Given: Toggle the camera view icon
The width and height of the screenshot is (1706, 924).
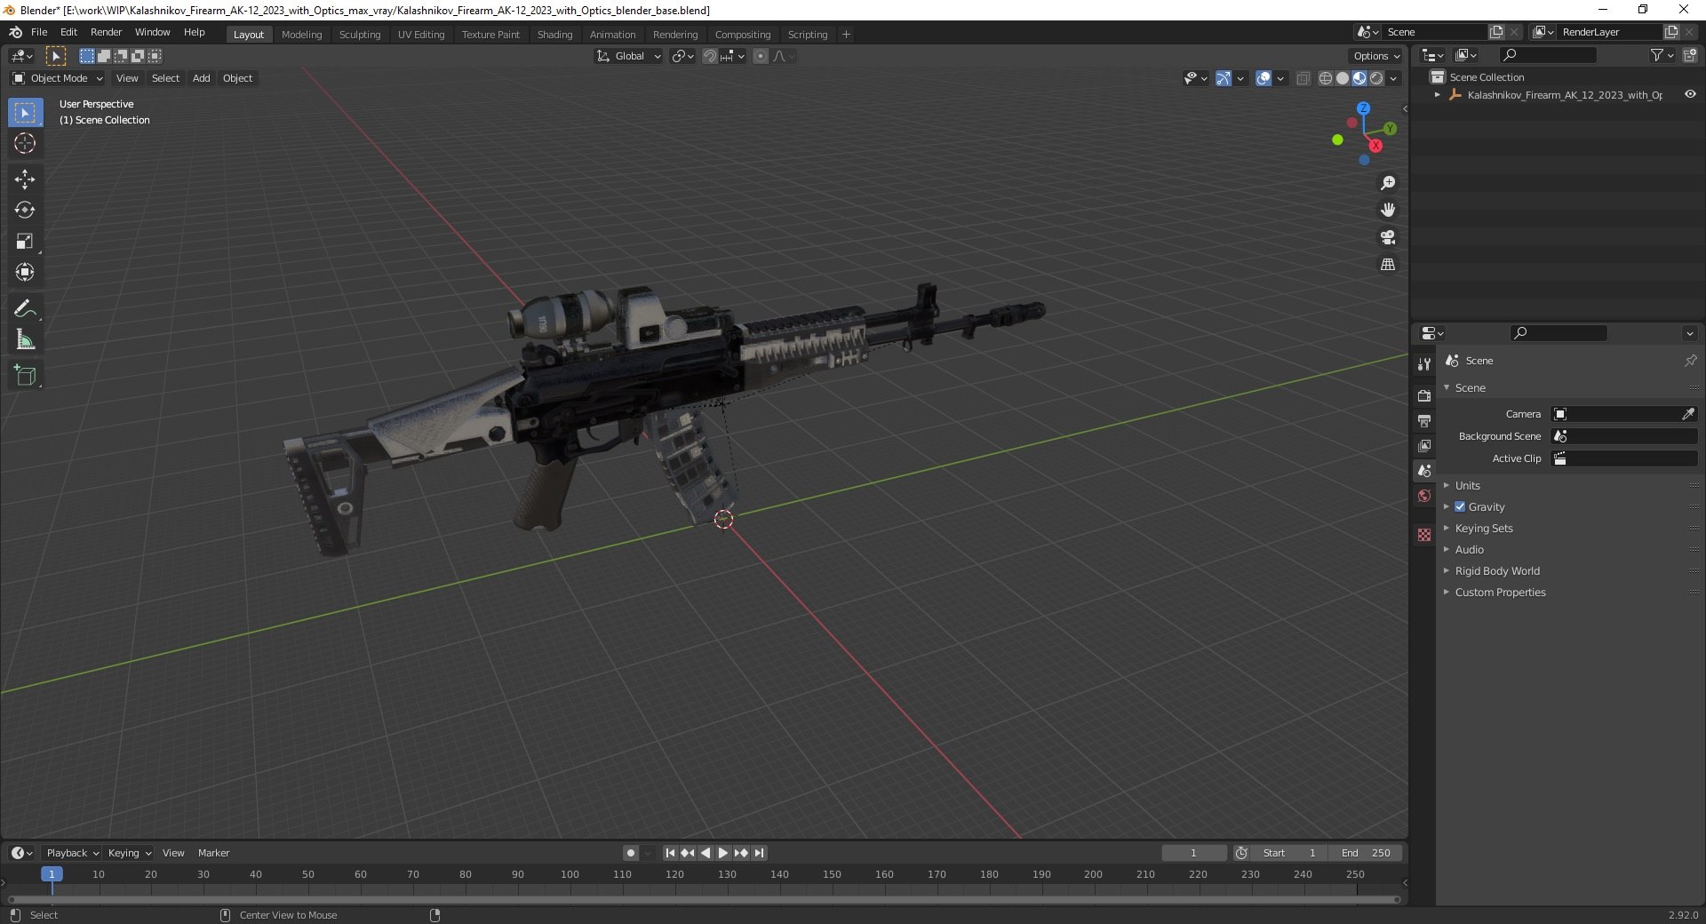Looking at the screenshot, I should (x=1387, y=237).
